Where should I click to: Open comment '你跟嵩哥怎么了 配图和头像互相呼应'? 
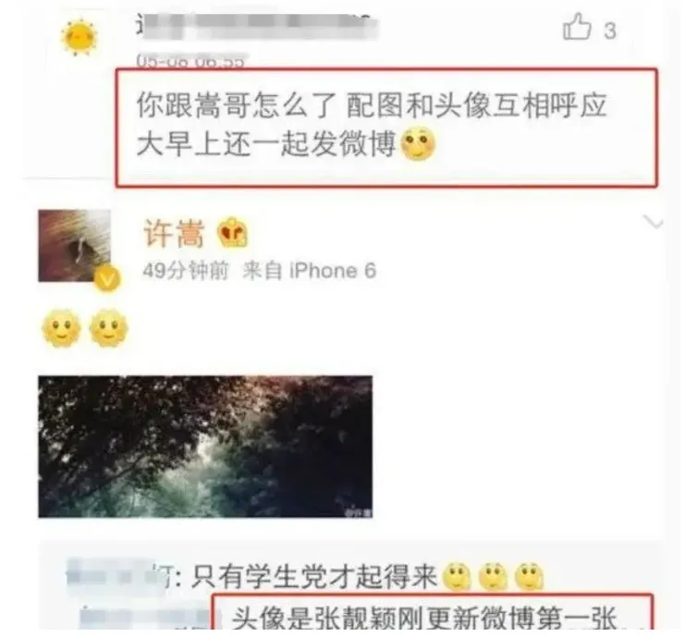(x=372, y=105)
